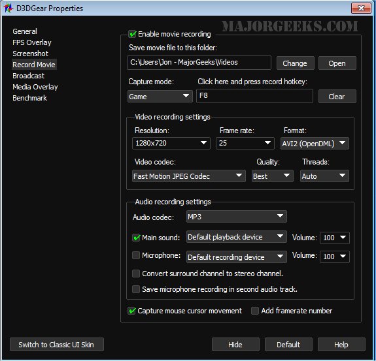Open the FPS Overlay settings page
376x361 pixels.
[x=32, y=42]
